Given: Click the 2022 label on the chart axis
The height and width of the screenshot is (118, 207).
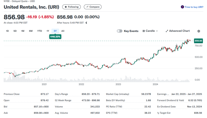Looking at the screenshot, I should click(81, 84).
